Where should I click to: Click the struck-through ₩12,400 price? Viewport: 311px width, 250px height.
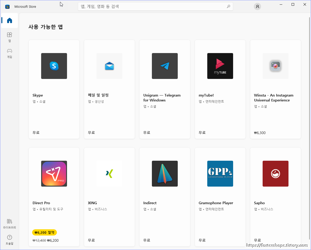point(39,240)
